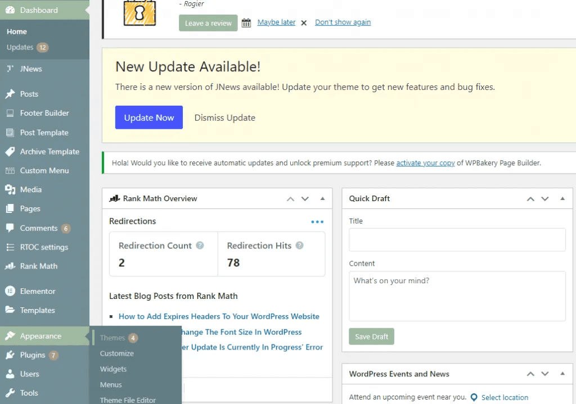Click the Appearance paintbrush icon

click(x=10, y=336)
